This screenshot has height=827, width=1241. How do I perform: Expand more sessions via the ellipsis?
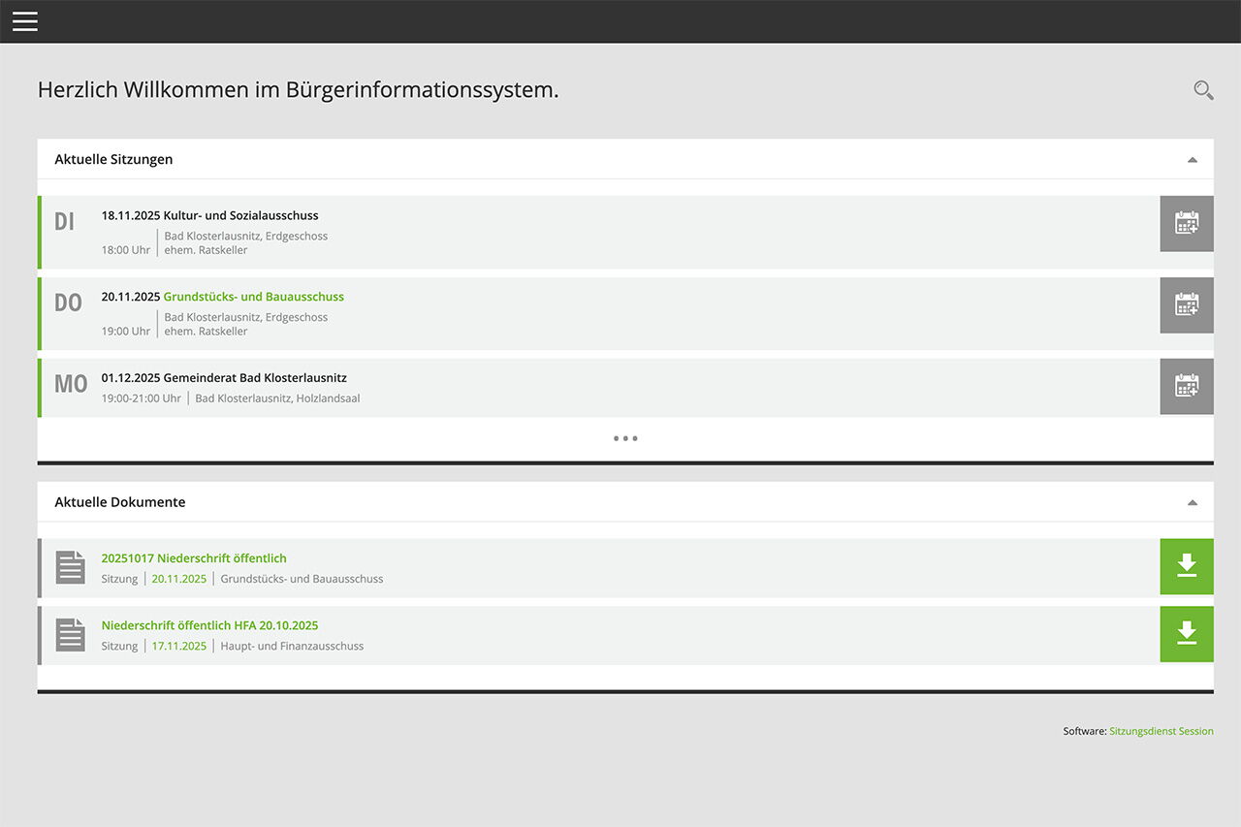[625, 437]
